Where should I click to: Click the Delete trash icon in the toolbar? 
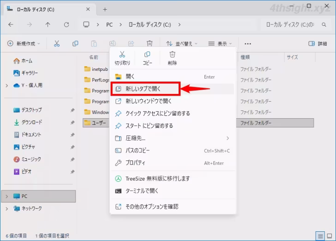tap(150, 44)
